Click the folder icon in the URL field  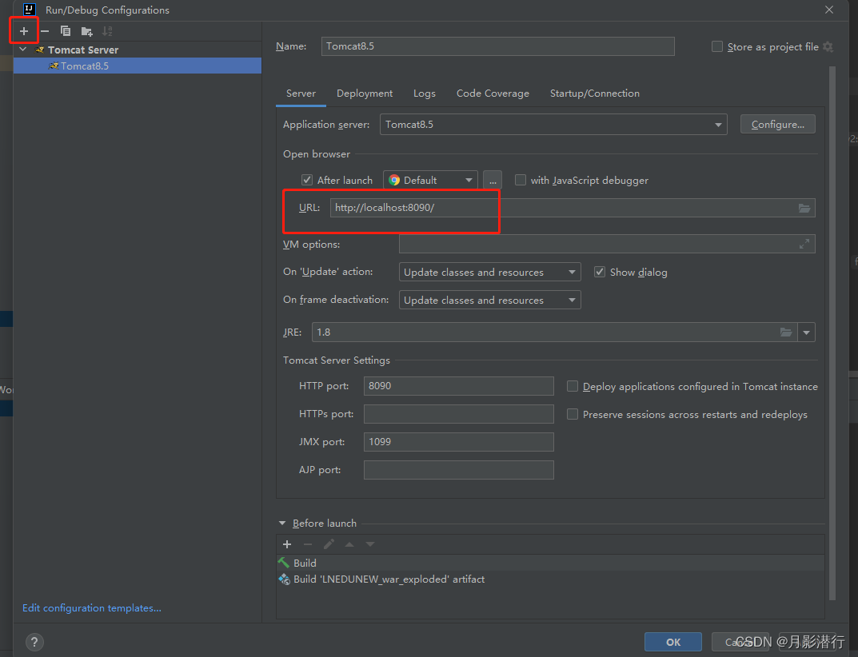804,208
